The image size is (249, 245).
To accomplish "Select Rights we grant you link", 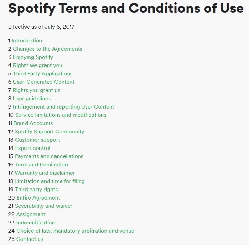I will 38,65.
